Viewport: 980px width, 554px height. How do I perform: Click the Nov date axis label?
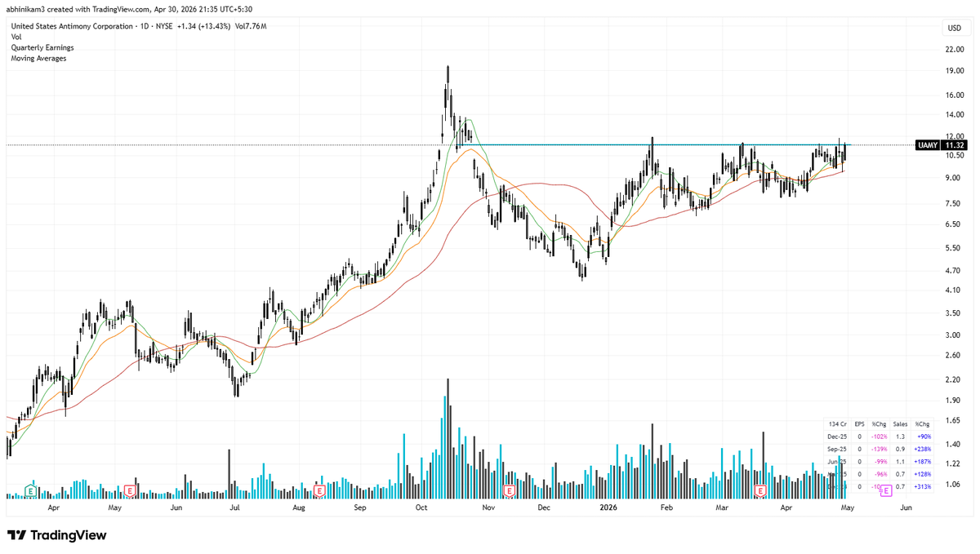click(488, 507)
